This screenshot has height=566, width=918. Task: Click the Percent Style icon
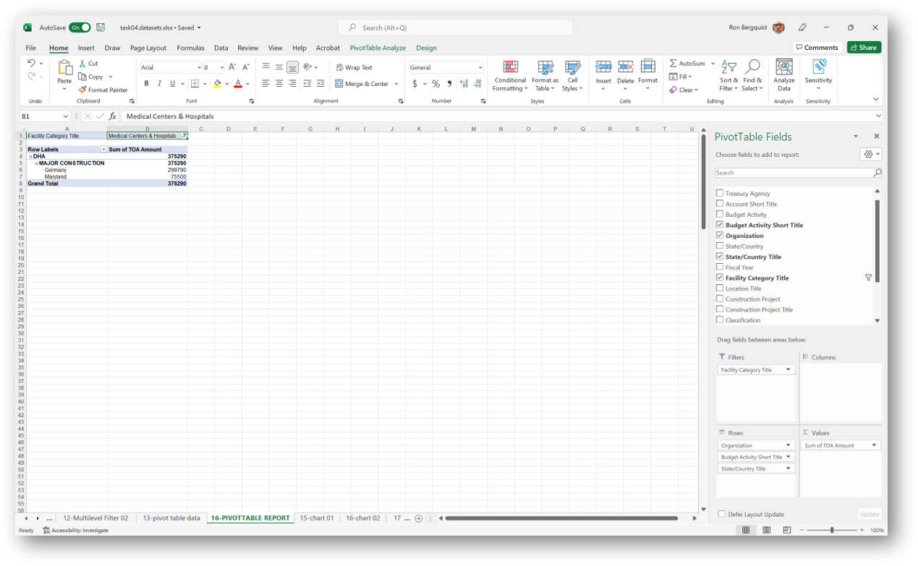tap(435, 83)
